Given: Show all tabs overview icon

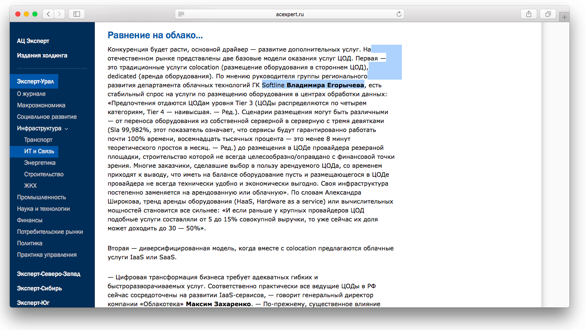Looking at the screenshot, I should 548,14.
